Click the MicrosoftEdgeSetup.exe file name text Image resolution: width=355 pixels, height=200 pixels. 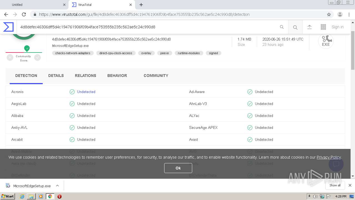(x=70, y=46)
